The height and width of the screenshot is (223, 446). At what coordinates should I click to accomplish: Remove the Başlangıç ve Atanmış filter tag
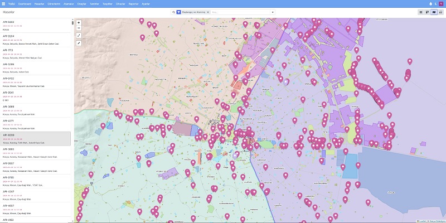(208, 11)
